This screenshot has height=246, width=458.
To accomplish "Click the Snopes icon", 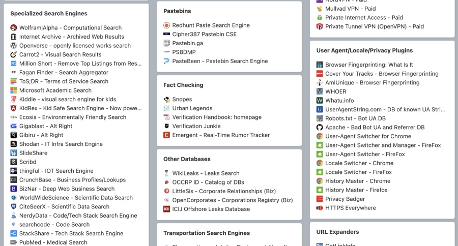I will [x=166, y=100].
